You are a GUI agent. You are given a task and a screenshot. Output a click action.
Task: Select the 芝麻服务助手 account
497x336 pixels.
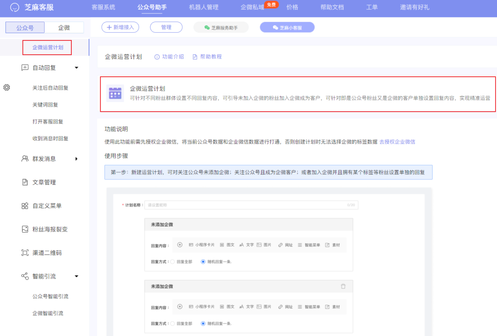click(x=221, y=28)
